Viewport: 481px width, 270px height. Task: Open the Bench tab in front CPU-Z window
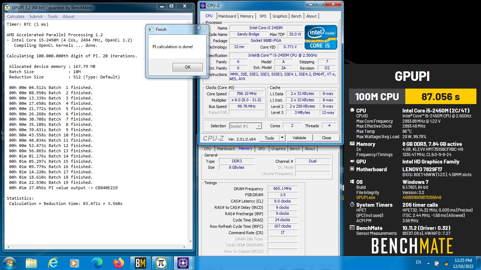pos(296,16)
